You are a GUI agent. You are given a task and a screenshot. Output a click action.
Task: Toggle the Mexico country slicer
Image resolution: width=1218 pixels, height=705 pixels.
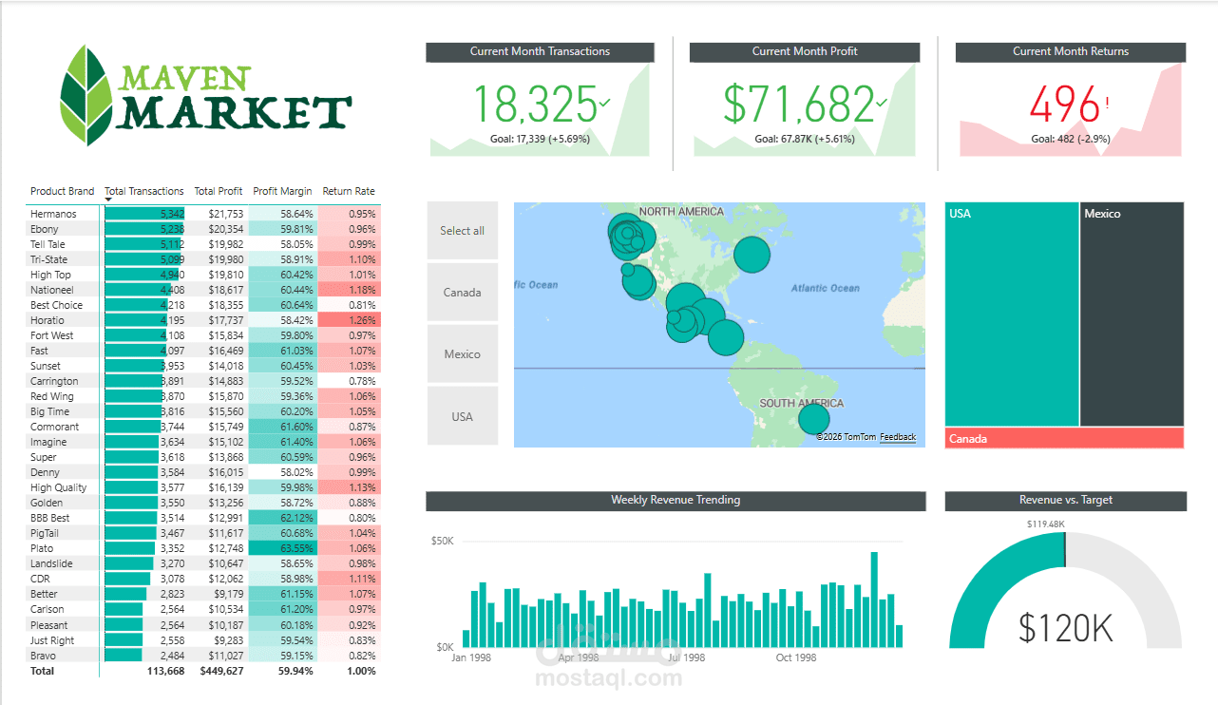click(462, 353)
